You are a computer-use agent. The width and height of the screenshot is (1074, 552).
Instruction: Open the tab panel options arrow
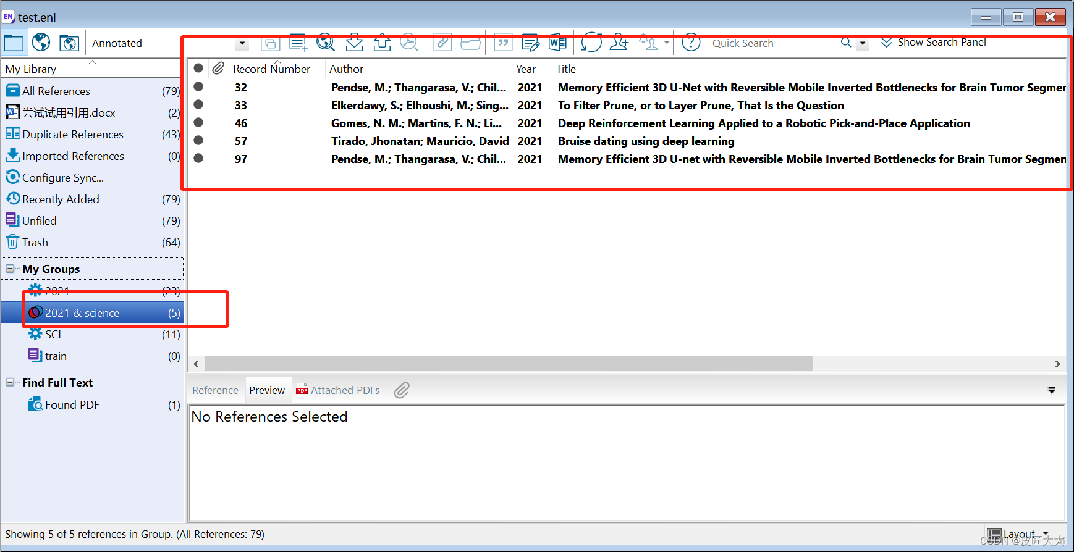(x=1052, y=390)
